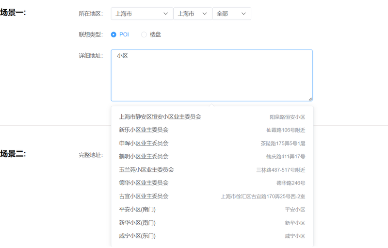
Task: Open the province dropdown showing 上海市
Action: coord(142,14)
